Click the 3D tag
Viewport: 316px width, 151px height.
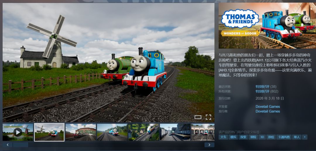pos(262,137)
